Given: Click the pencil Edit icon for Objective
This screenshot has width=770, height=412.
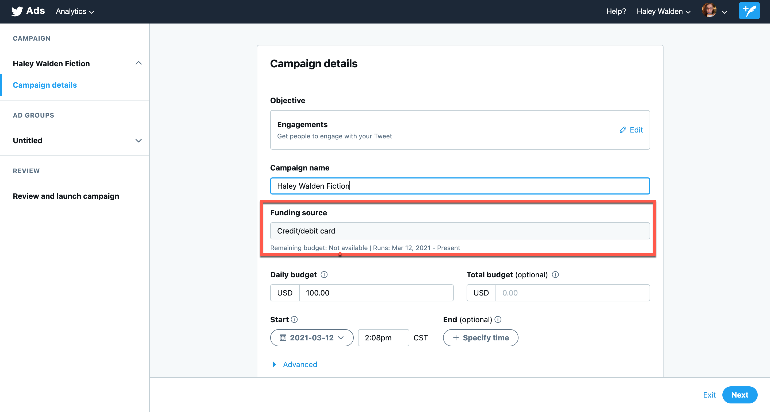Looking at the screenshot, I should tap(623, 130).
